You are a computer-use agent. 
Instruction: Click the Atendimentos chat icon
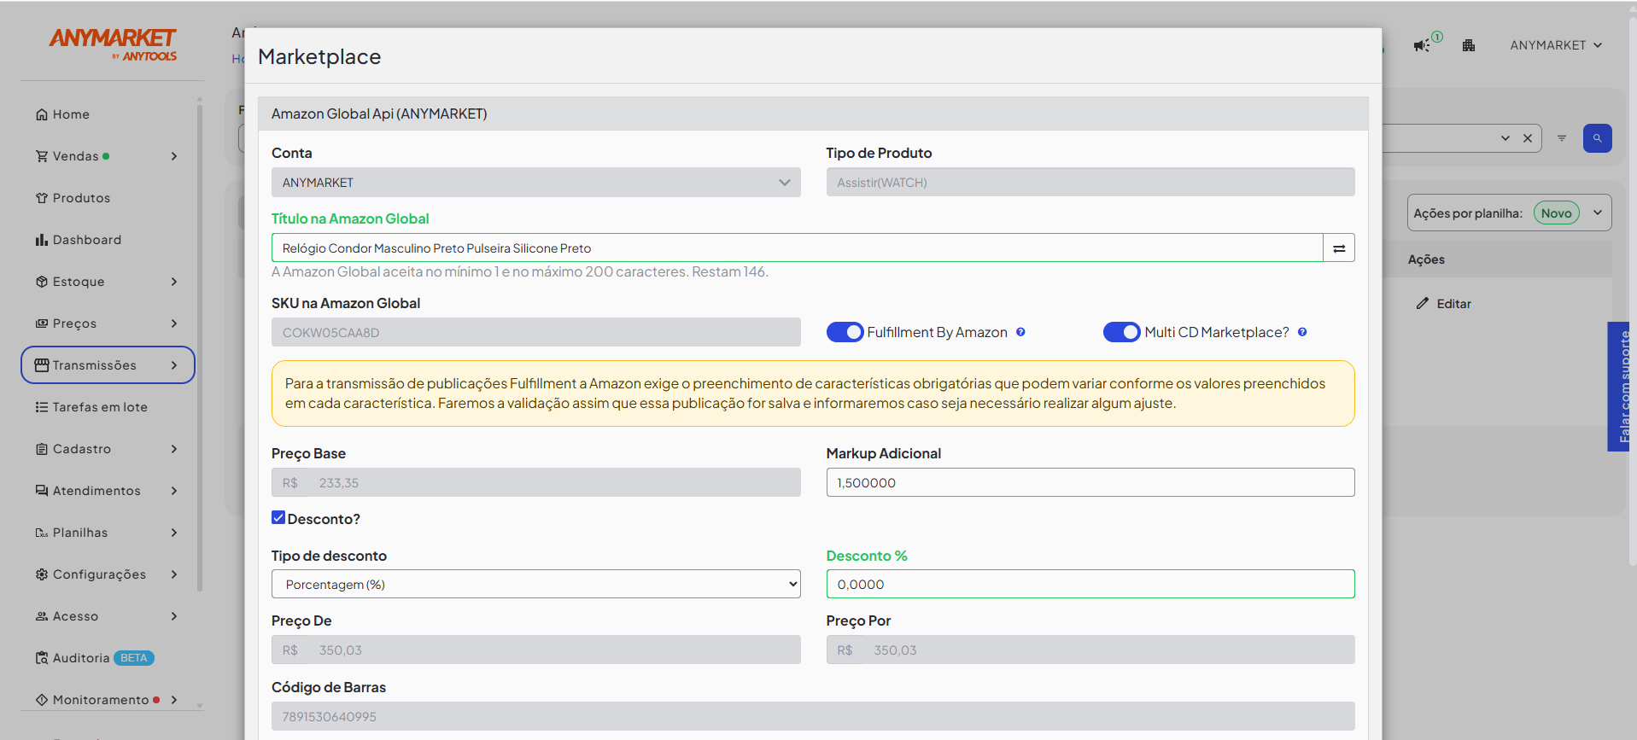tap(41, 491)
